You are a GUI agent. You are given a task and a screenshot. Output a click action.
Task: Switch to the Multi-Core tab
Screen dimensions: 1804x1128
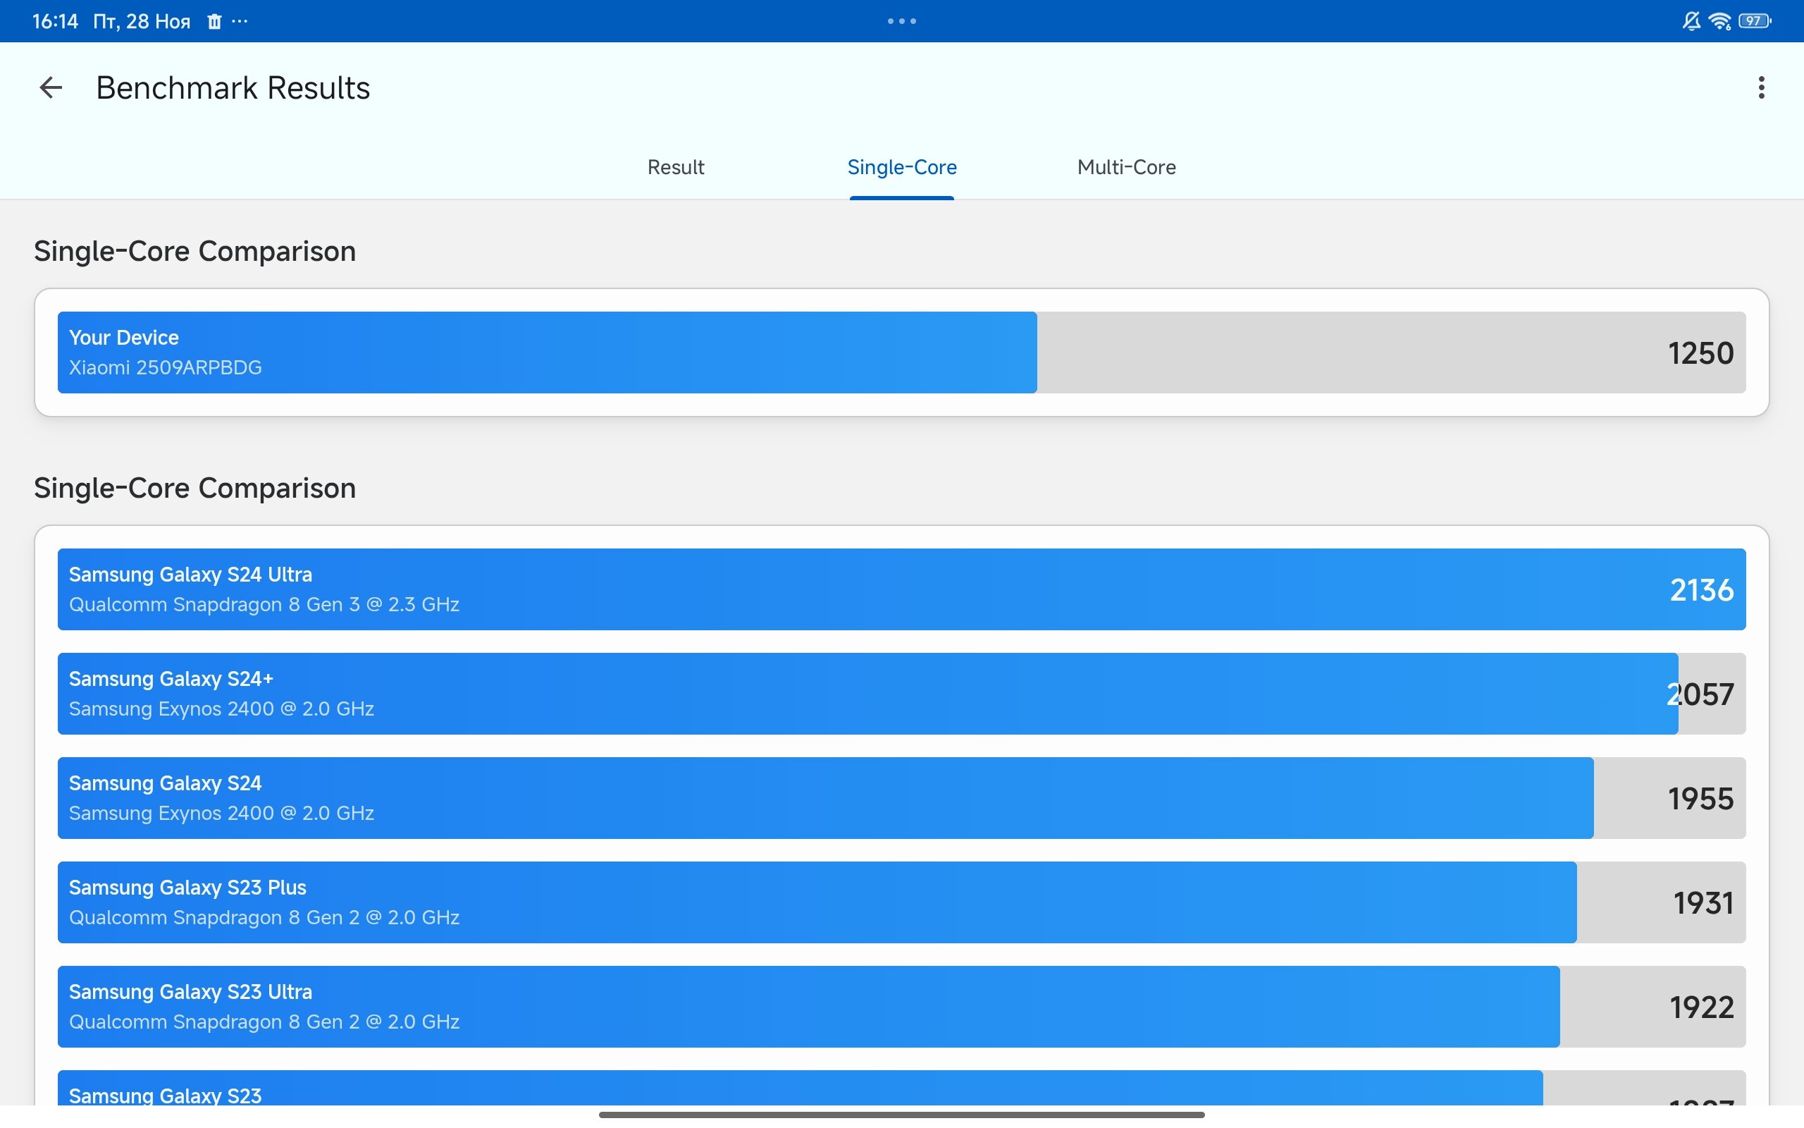coord(1126,167)
